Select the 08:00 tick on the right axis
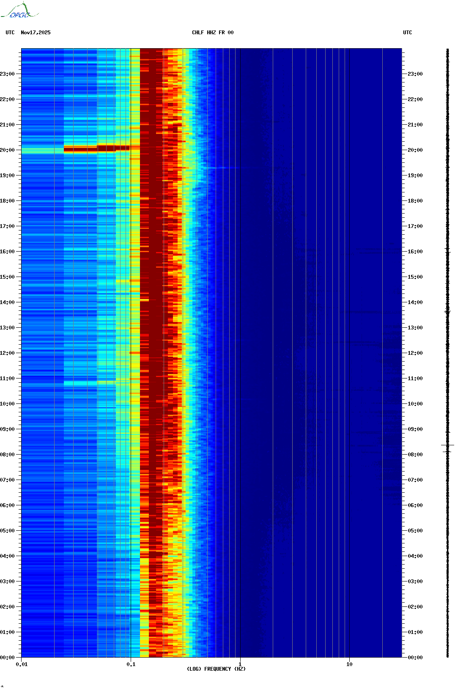 pyautogui.click(x=415, y=455)
